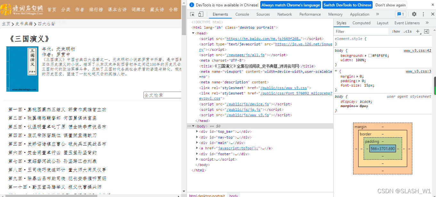This screenshot has height=197, width=436.
Task: Expand the last script node inside body
Action: (x=197, y=159)
